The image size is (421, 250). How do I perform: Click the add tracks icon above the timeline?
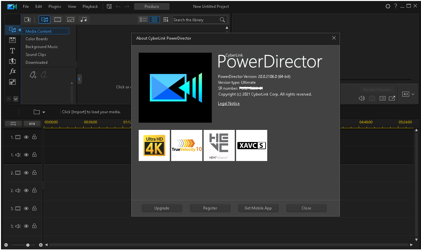click(x=13, y=124)
